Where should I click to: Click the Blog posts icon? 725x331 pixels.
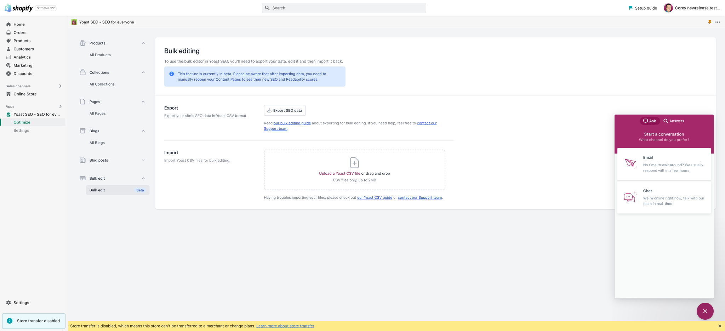(x=82, y=160)
